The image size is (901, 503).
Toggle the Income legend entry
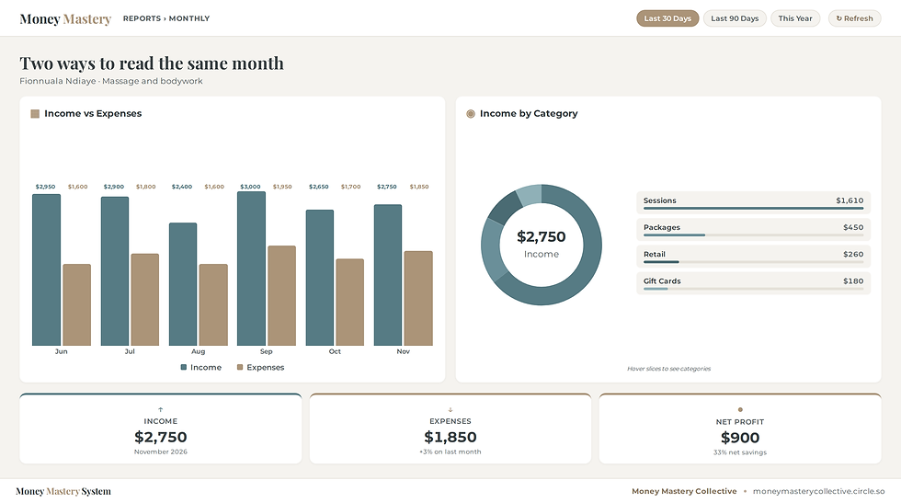[201, 367]
